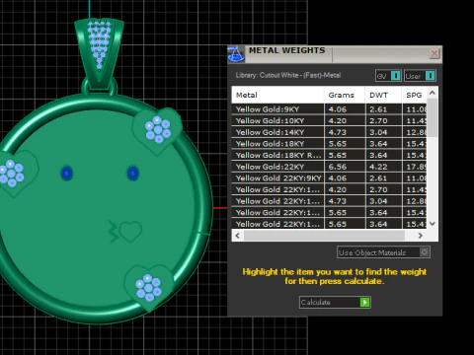Select the Yellow Gold:14KY row
Viewport: 474px width, 355px height.
[x=329, y=132]
